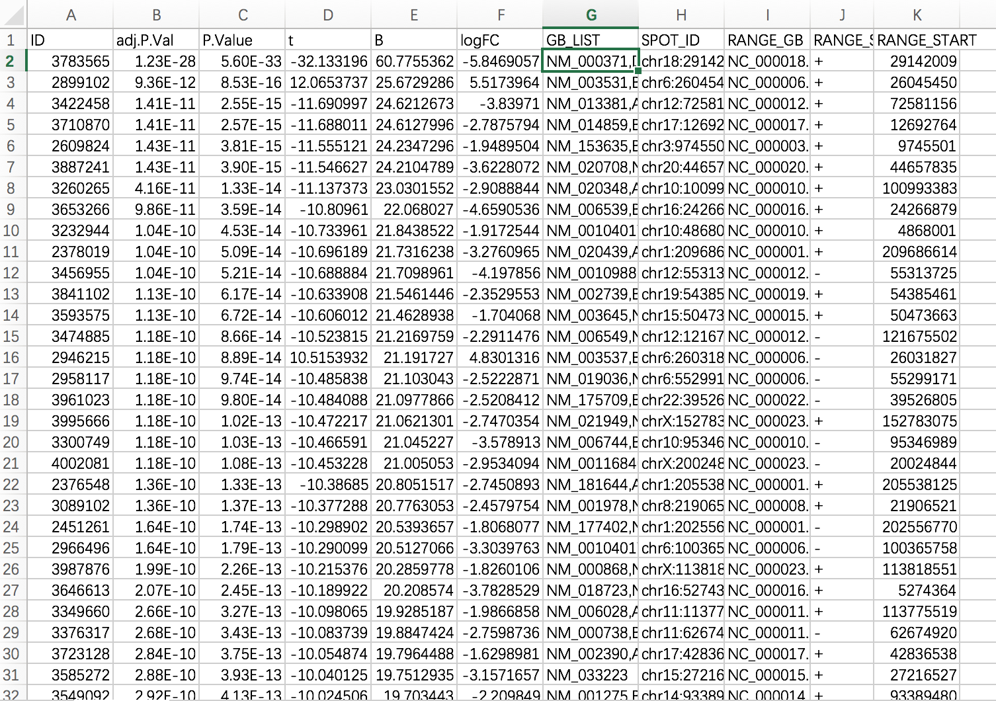The width and height of the screenshot is (996, 701).
Task: Click the ID header cell
Action: (70, 40)
